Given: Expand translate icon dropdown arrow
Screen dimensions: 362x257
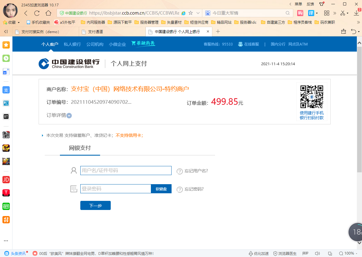Looking at the screenshot, I should pos(317,13).
